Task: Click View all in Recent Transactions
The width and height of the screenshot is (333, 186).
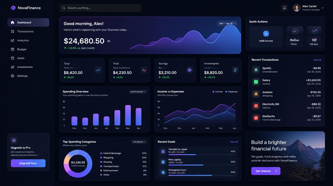Action: (x=317, y=60)
